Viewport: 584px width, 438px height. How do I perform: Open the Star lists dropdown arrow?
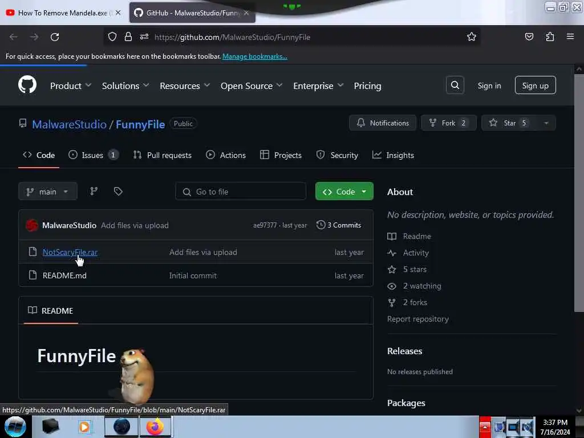(x=546, y=123)
